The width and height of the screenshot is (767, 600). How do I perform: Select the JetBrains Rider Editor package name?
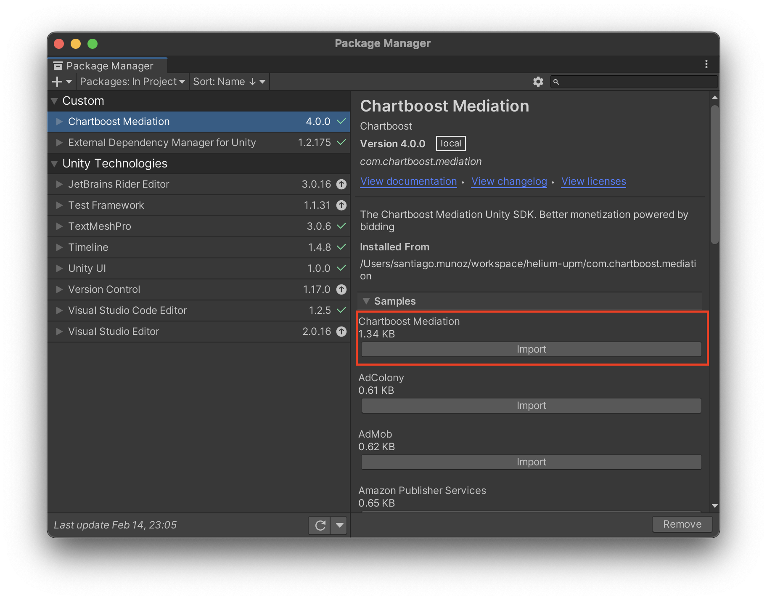(119, 184)
